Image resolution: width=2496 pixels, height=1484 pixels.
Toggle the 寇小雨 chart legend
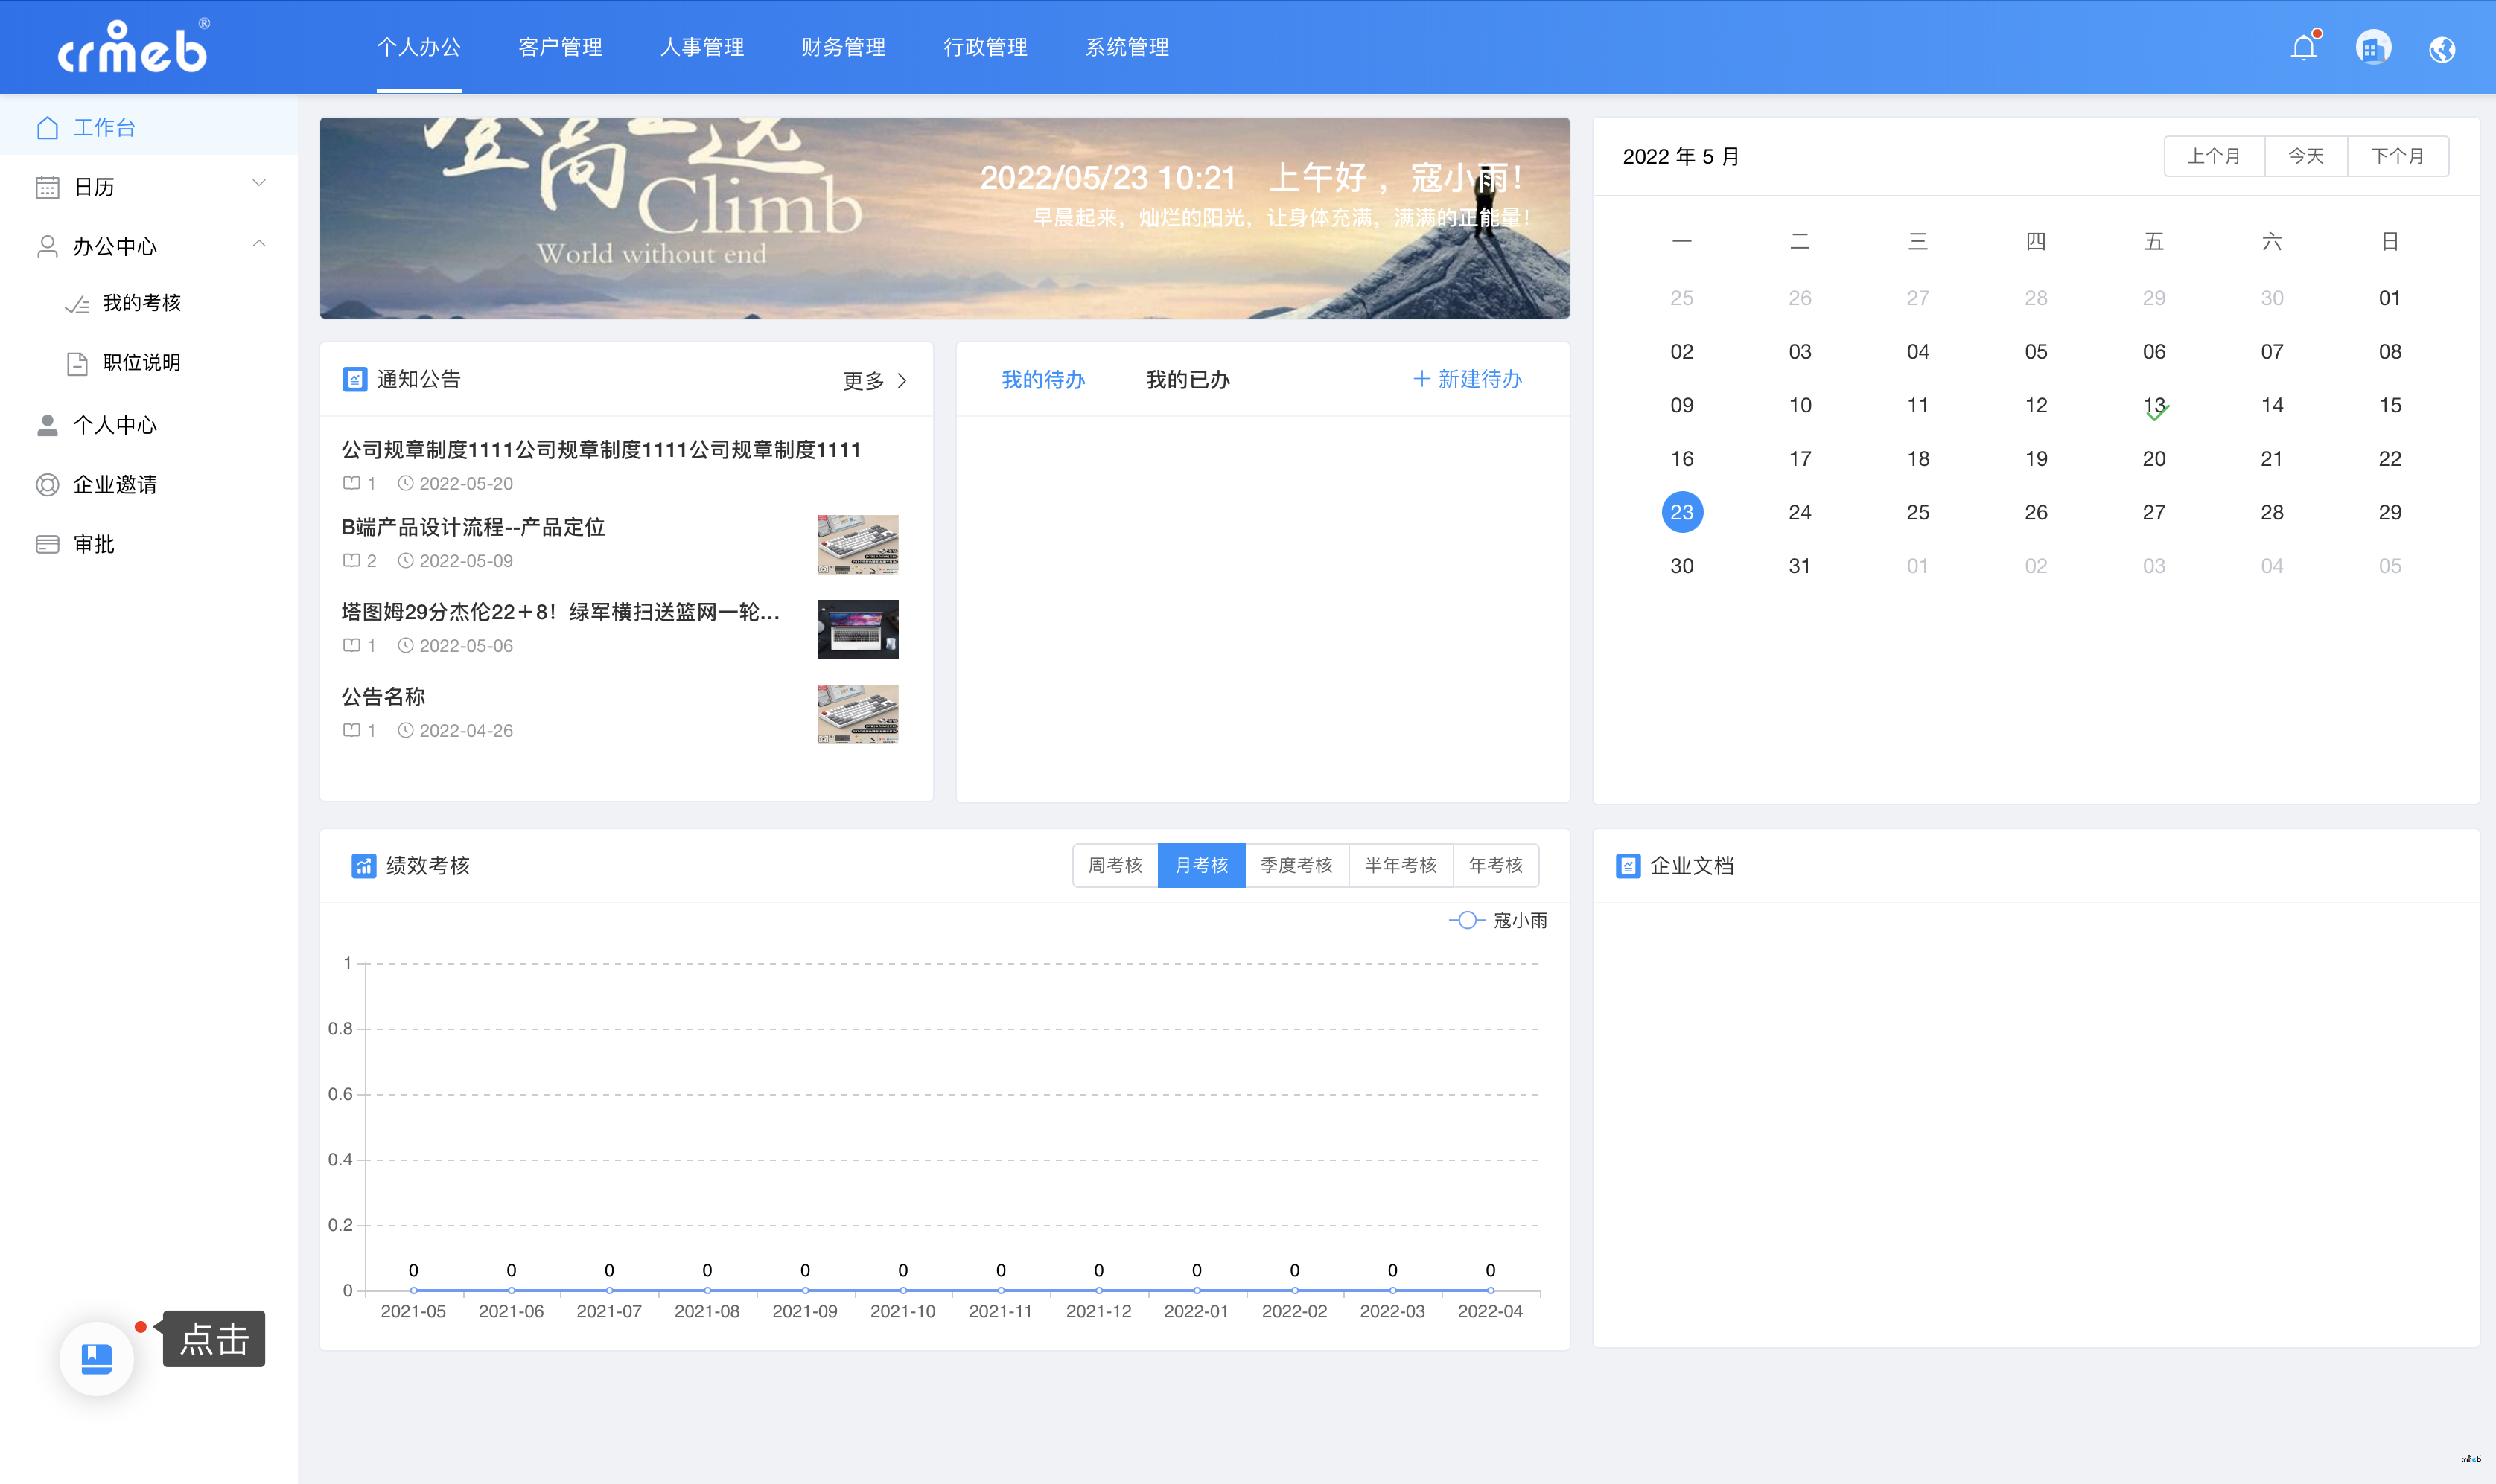(x=1497, y=920)
